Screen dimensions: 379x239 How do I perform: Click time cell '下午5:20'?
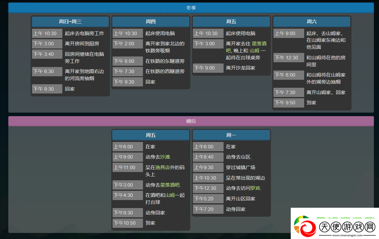208,199
